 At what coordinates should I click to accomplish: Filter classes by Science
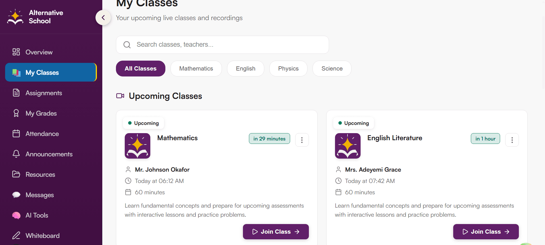click(x=332, y=68)
